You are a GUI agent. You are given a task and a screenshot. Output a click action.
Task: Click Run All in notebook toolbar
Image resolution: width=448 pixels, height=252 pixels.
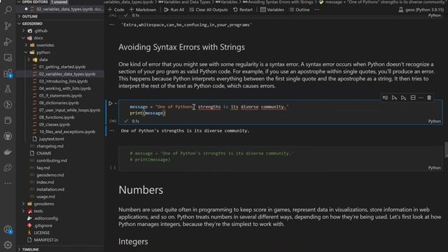174,10
